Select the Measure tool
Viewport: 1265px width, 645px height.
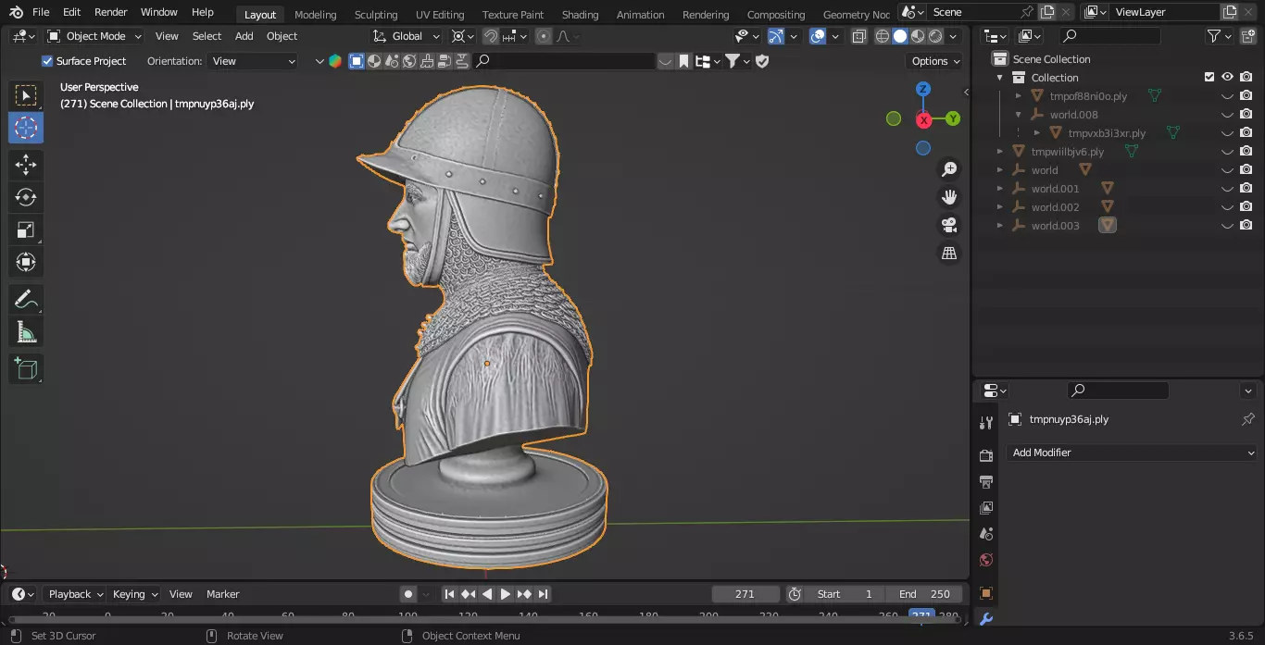[26, 331]
